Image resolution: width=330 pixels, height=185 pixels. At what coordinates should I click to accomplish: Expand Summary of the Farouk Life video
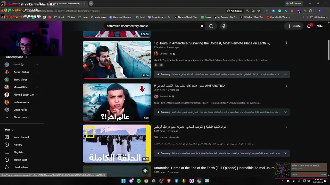(x=285, y=112)
